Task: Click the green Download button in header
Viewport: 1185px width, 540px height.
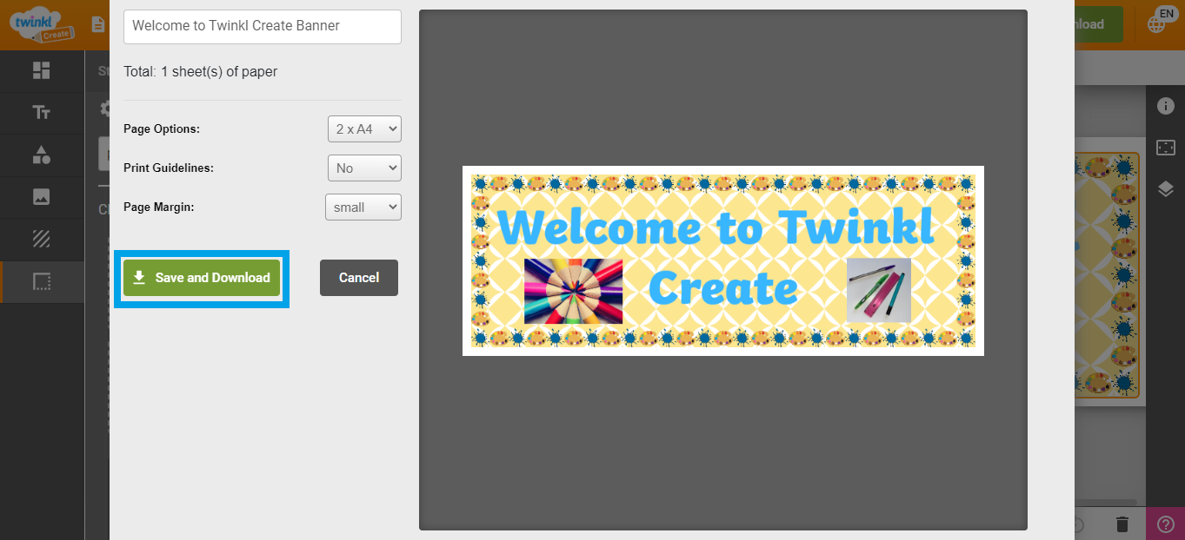Action: [1098, 24]
